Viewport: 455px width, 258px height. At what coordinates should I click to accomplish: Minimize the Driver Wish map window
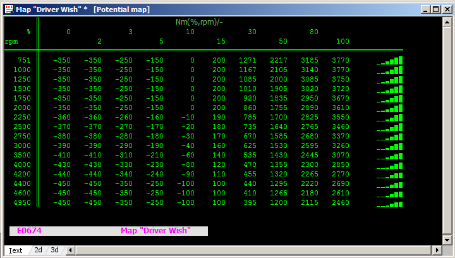pos(425,9)
